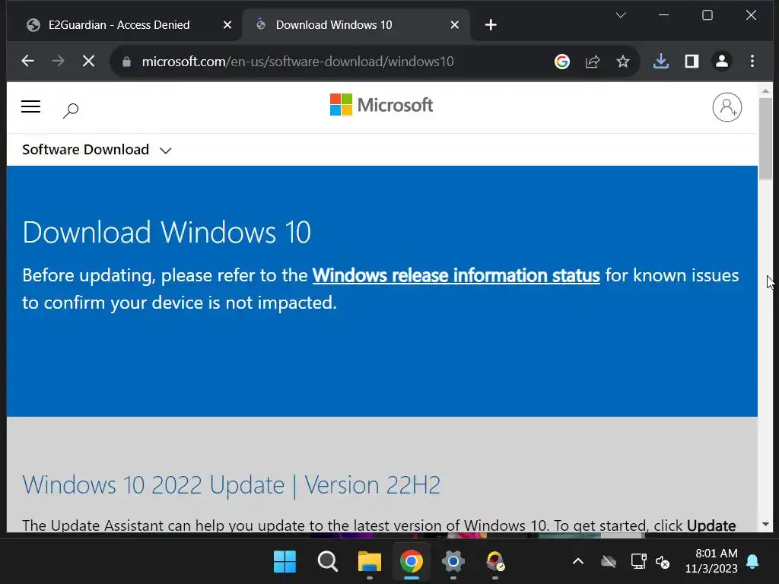Screen dimensions: 779x584
Task: Open the notifications bell
Action: coord(752,562)
